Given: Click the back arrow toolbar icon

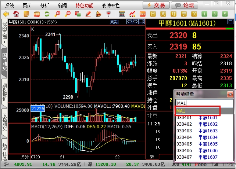Looking at the screenshot, I should [x=6, y=14].
